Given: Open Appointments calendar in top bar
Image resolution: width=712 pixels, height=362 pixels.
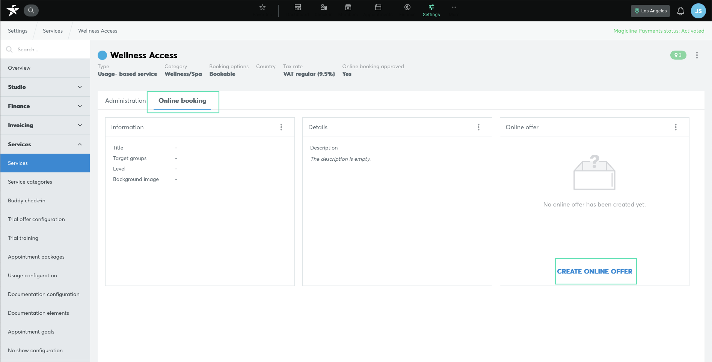Looking at the screenshot, I should click(378, 7).
